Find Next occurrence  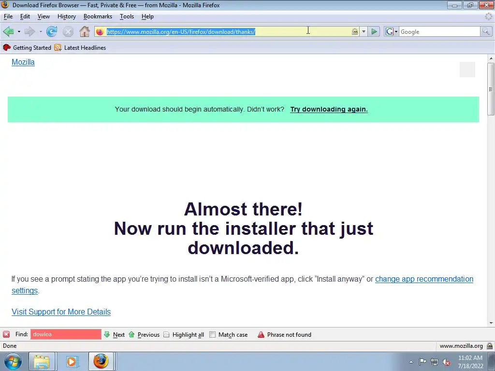pos(114,334)
